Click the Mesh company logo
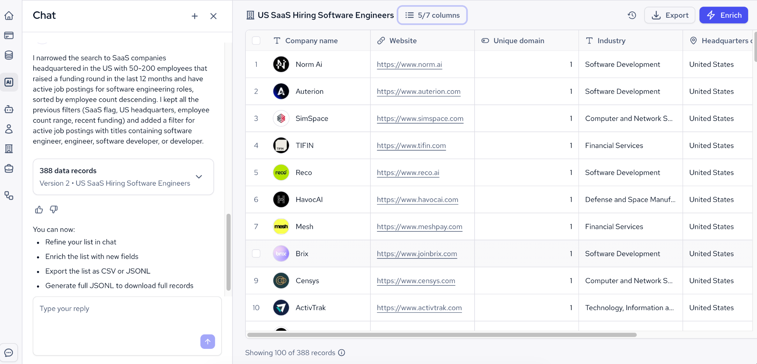Viewport: 757px width, 364px height. click(x=281, y=227)
